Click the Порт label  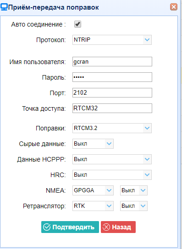[58, 93]
